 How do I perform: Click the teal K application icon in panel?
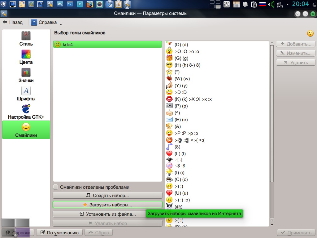coord(80,4)
